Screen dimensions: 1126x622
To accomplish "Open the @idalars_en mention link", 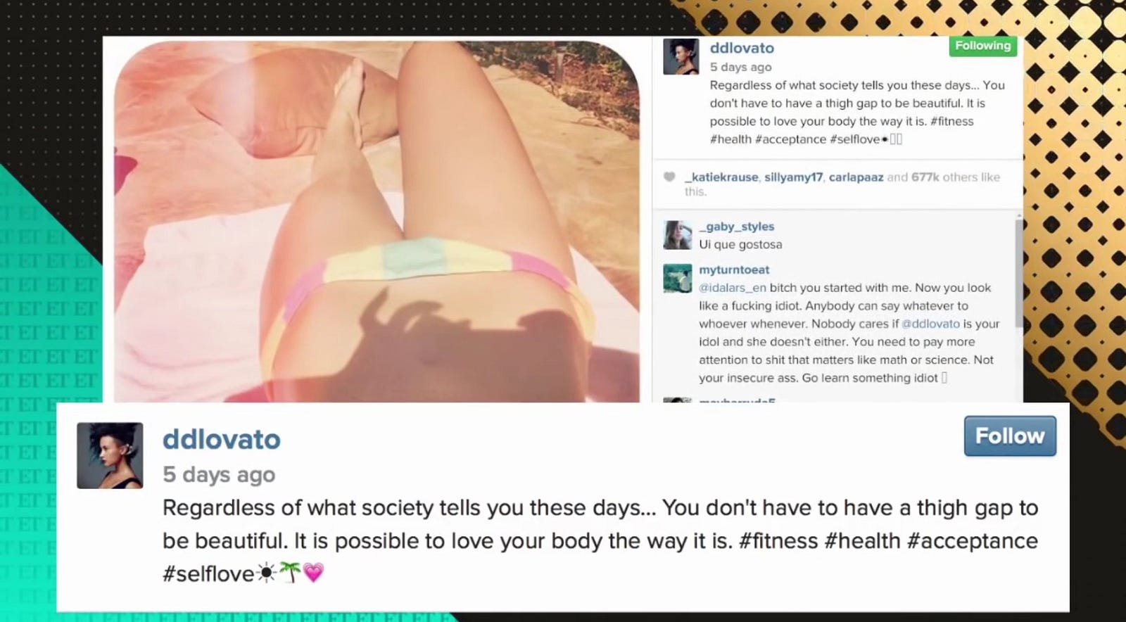I will 733,288.
